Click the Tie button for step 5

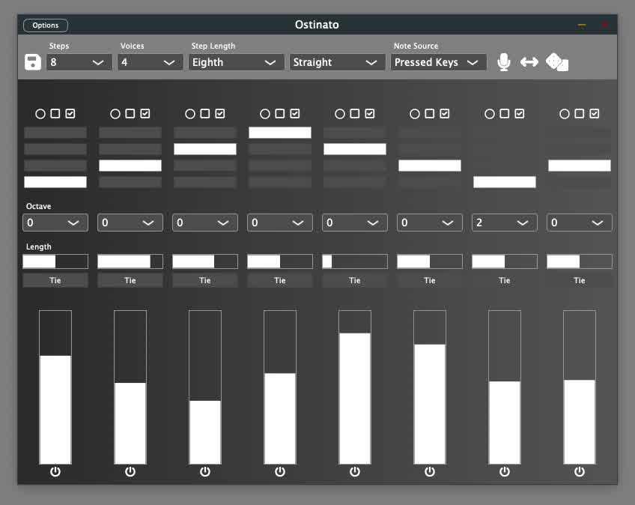pyautogui.click(x=355, y=280)
